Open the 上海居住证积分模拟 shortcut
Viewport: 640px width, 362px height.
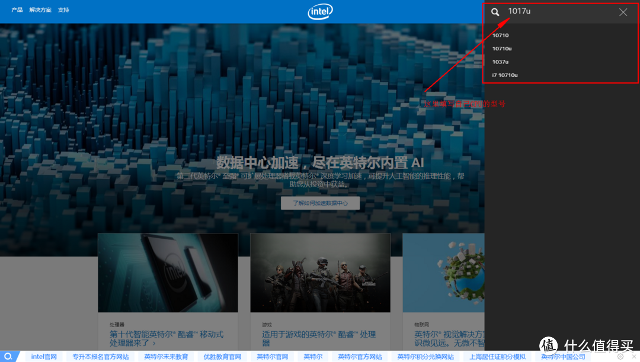(x=498, y=357)
